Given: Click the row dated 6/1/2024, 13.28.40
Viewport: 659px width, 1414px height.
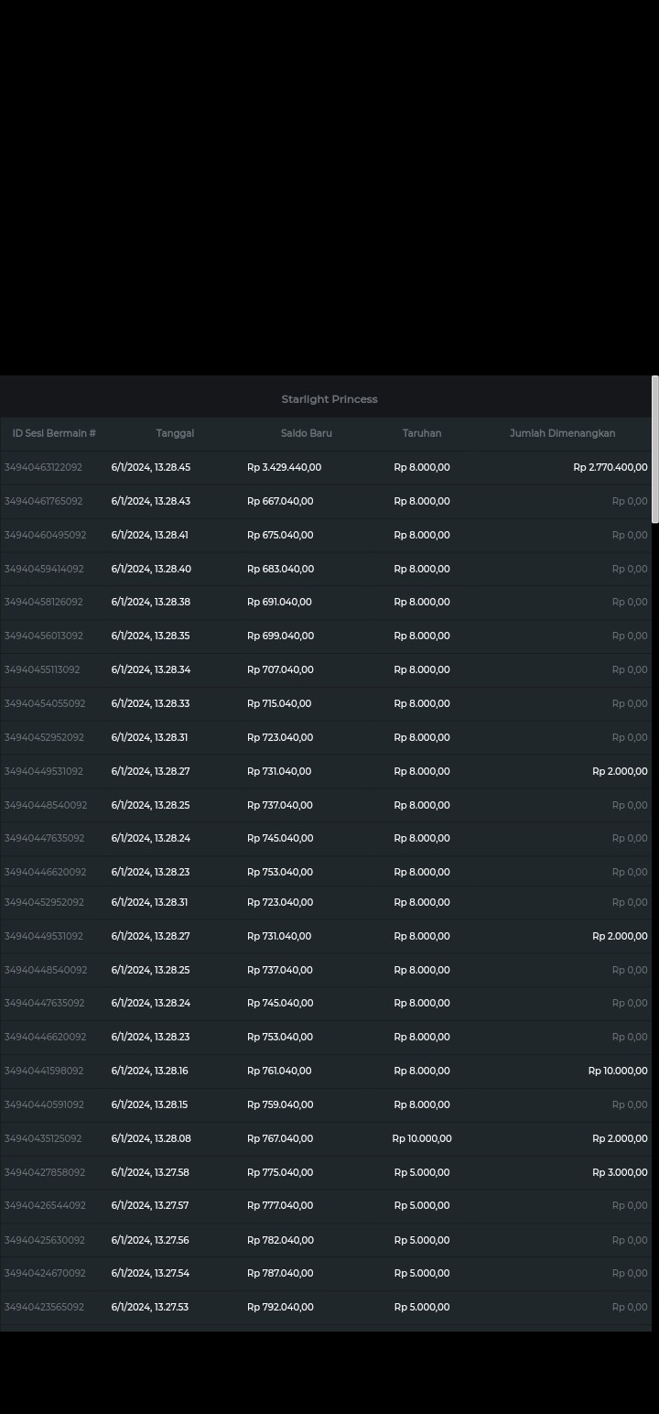Looking at the screenshot, I should [151, 569].
